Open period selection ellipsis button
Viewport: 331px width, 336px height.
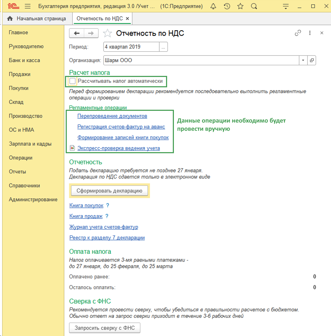[x=163, y=47]
